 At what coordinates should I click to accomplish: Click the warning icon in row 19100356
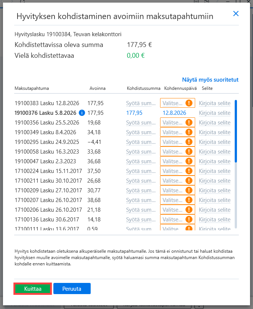click(x=189, y=123)
